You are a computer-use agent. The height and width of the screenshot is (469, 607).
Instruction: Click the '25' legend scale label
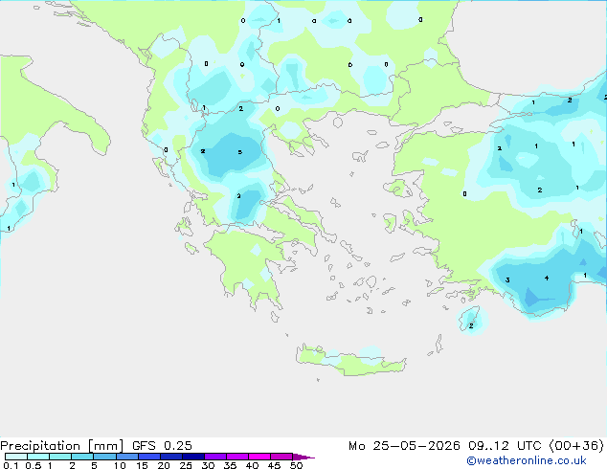pos(186,465)
